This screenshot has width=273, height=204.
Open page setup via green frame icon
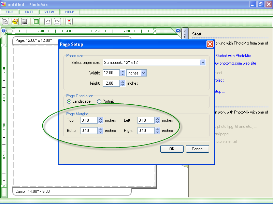[36, 22]
